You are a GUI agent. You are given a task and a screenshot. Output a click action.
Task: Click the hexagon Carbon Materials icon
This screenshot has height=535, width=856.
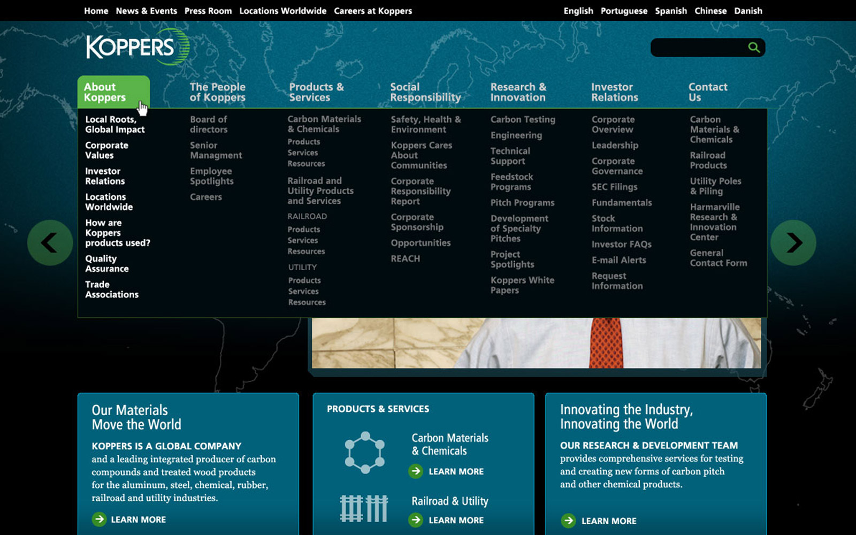point(365,453)
